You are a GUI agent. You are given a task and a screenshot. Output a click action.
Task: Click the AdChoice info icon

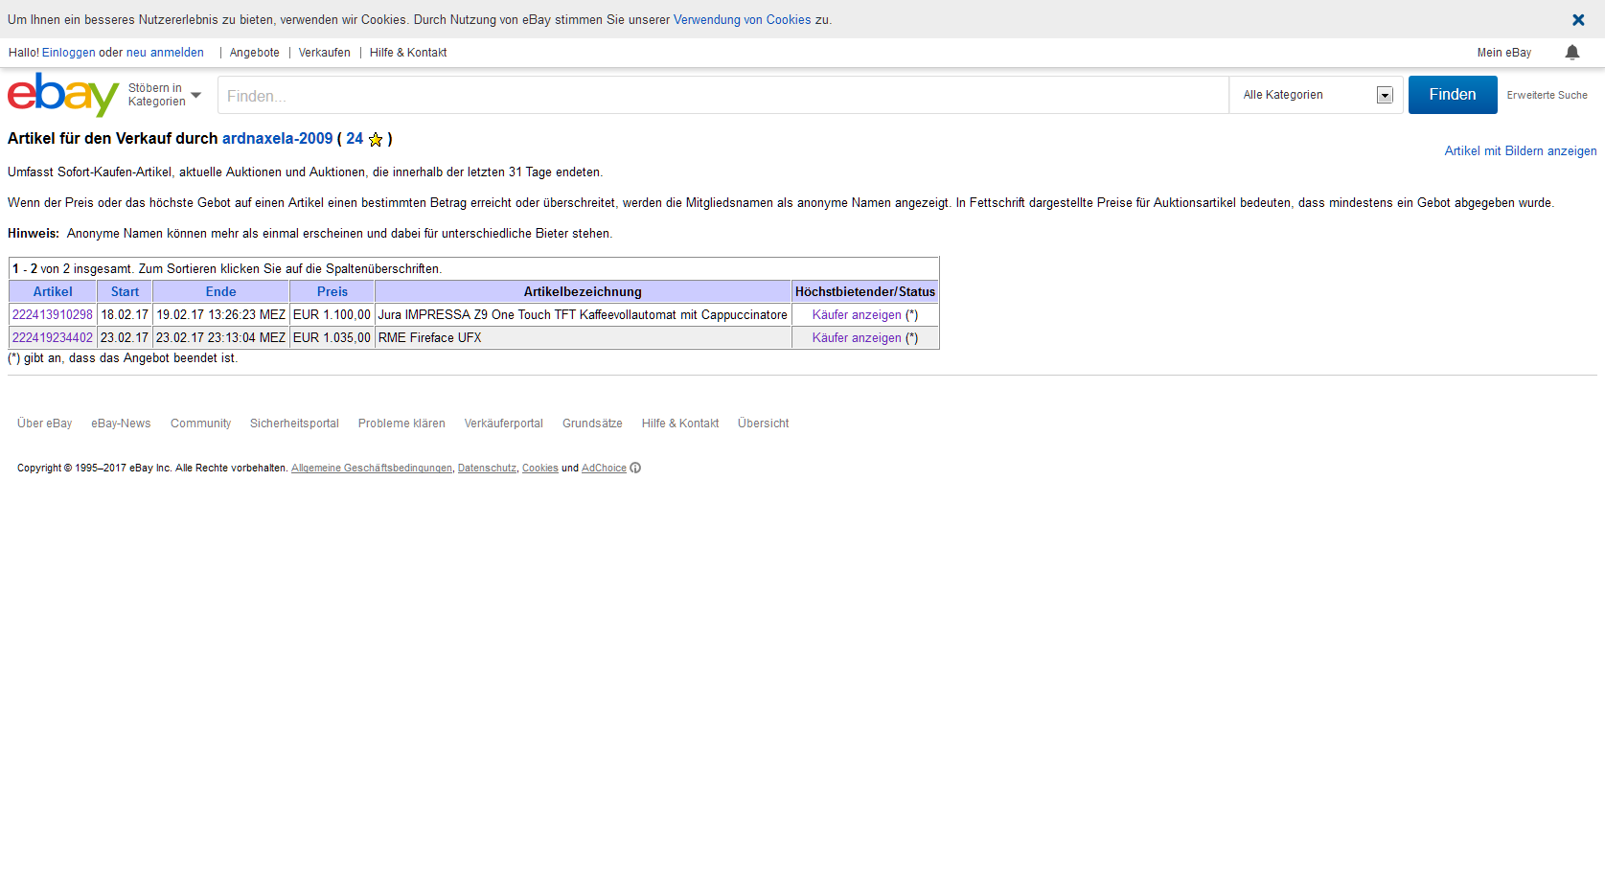click(635, 468)
